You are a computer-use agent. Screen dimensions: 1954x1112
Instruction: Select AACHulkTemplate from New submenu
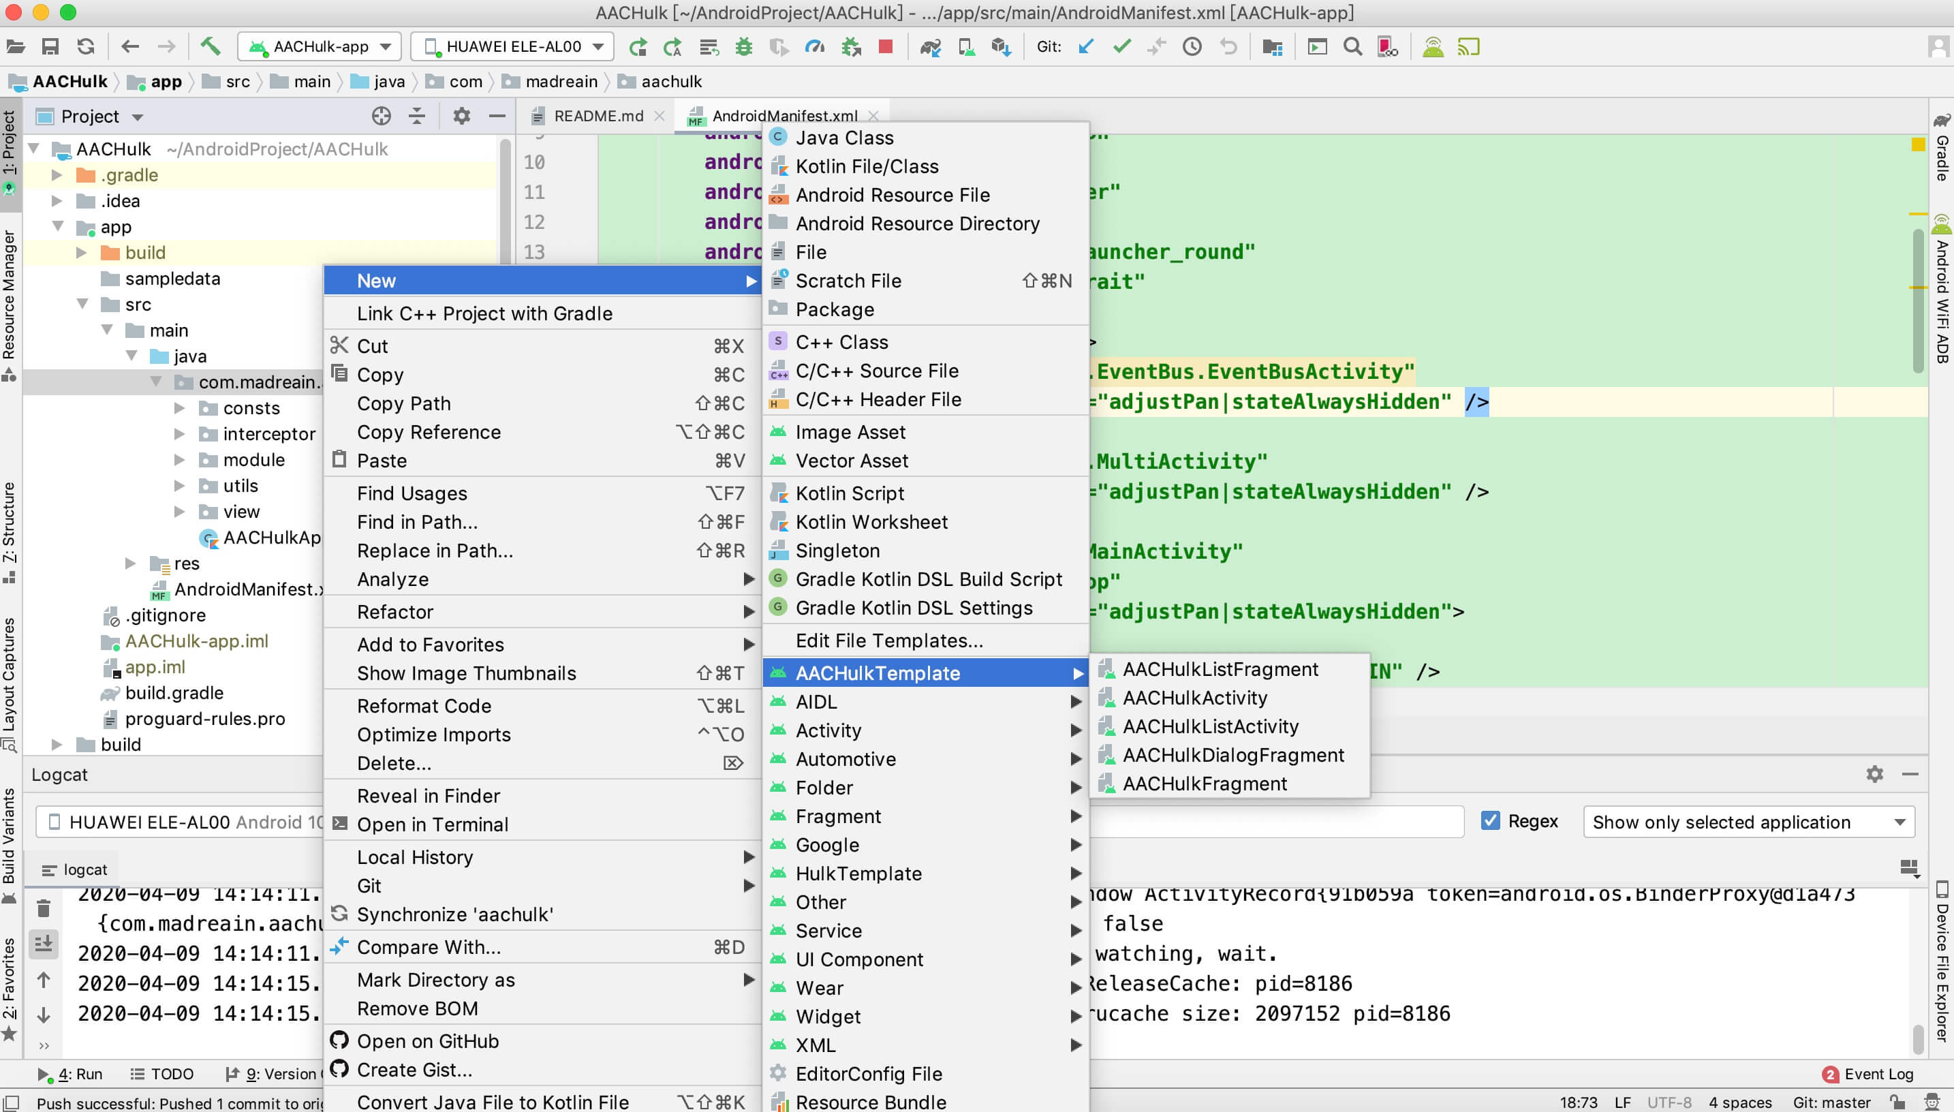[x=878, y=672]
